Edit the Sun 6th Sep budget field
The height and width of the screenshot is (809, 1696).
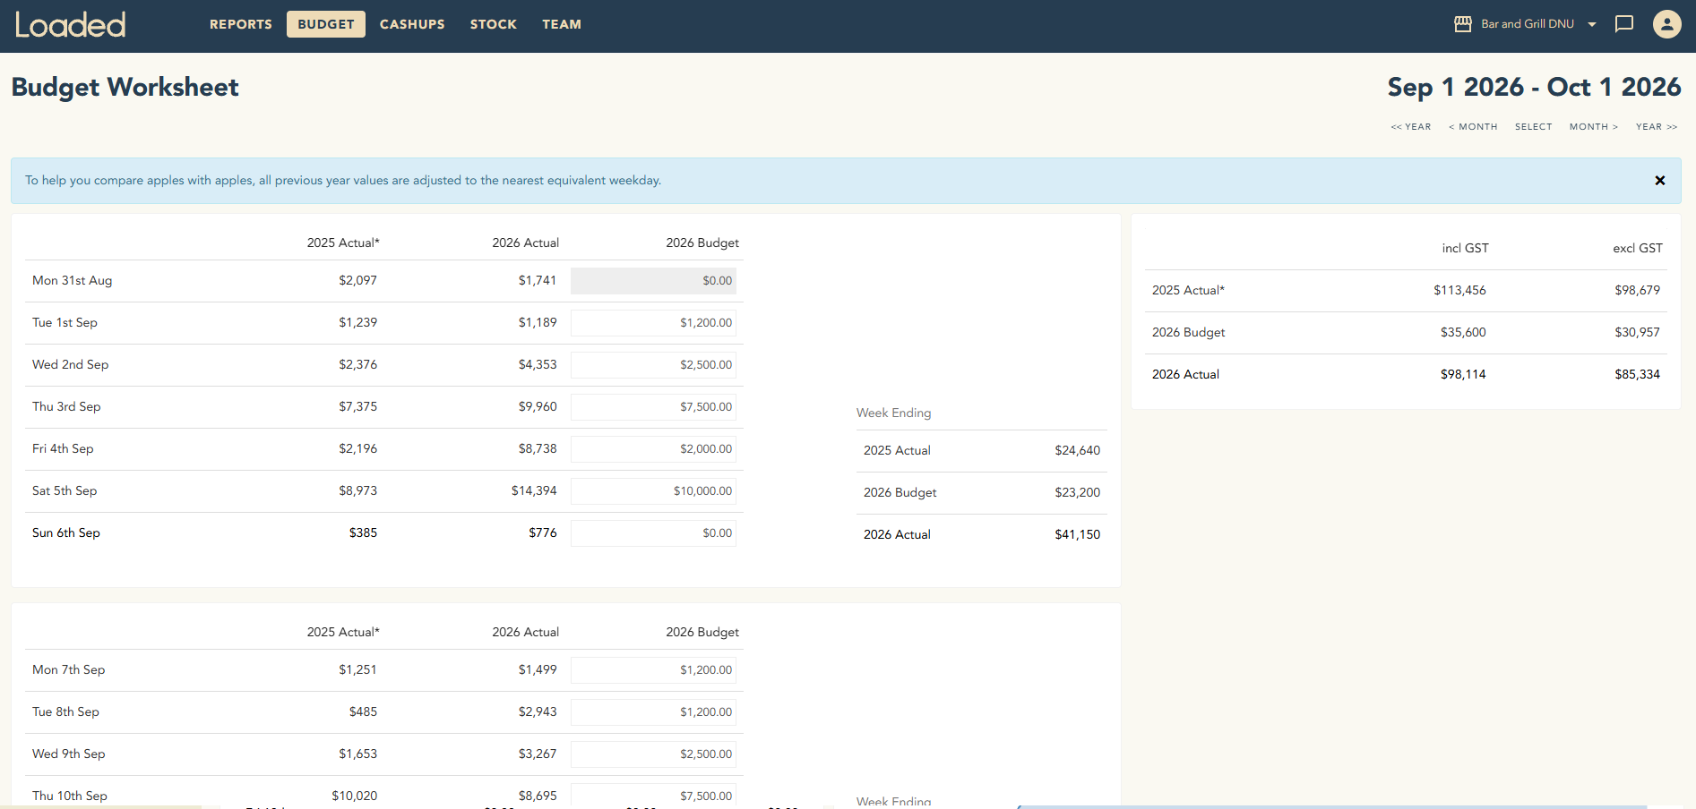(x=653, y=533)
